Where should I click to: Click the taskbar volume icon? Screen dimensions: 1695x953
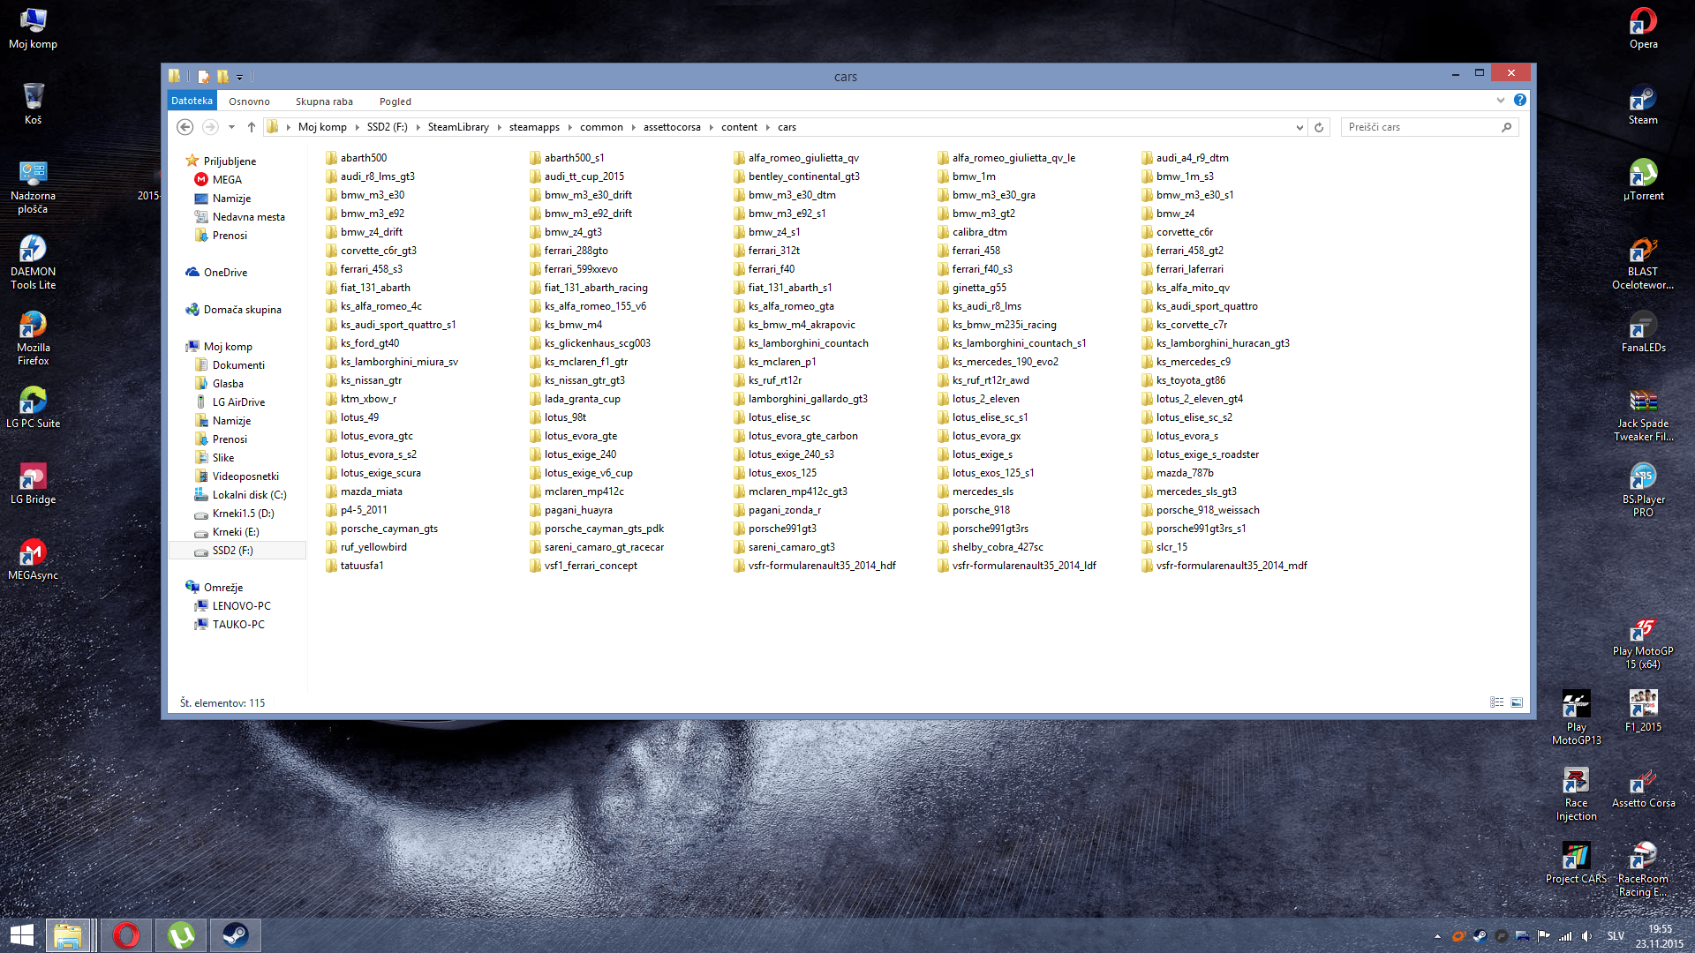pyautogui.click(x=1586, y=936)
